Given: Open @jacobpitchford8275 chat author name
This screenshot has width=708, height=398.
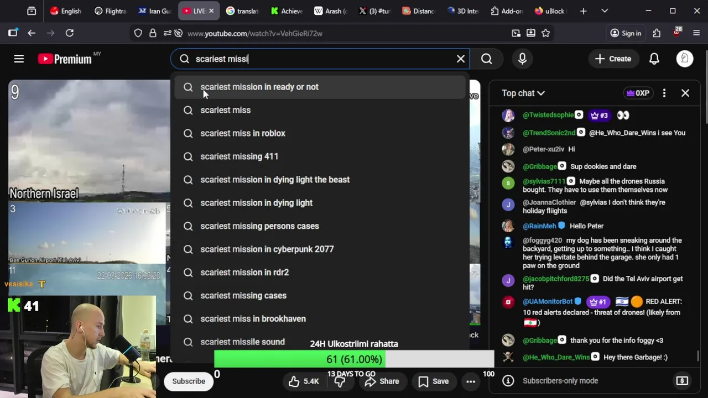Looking at the screenshot, I should tap(556, 279).
